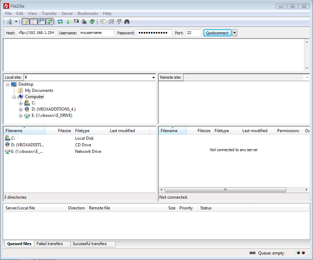Click the Password input field
Viewport: 313px width, 260px height.
coord(154,33)
